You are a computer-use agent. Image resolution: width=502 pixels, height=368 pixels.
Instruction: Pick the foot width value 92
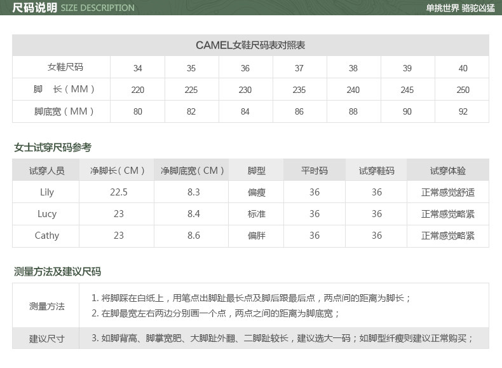(463, 111)
